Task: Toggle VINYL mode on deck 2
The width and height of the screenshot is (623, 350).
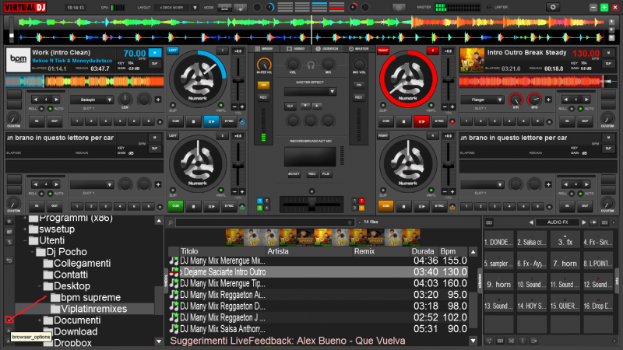Action: tap(431, 106)
